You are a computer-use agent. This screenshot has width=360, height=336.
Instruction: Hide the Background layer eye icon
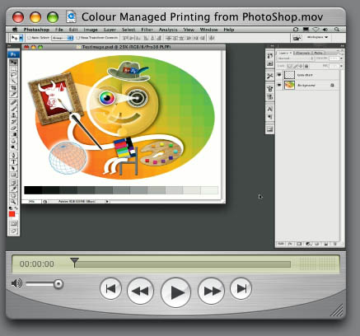[279, 85]
